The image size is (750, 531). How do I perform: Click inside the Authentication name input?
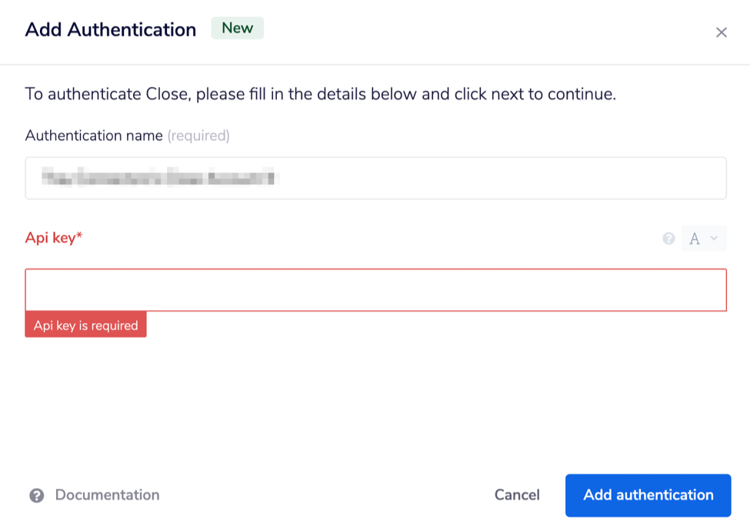[375, 178]
